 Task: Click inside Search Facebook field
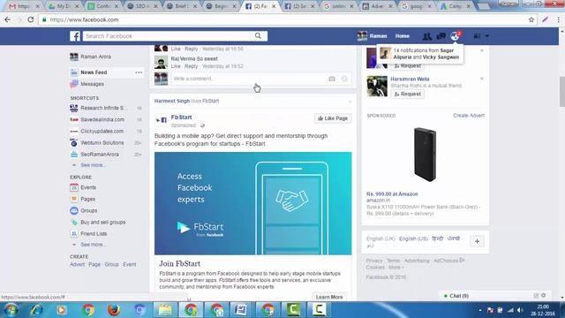[168, 36]
